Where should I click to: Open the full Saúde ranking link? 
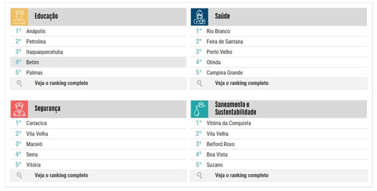tap(242, 83)
